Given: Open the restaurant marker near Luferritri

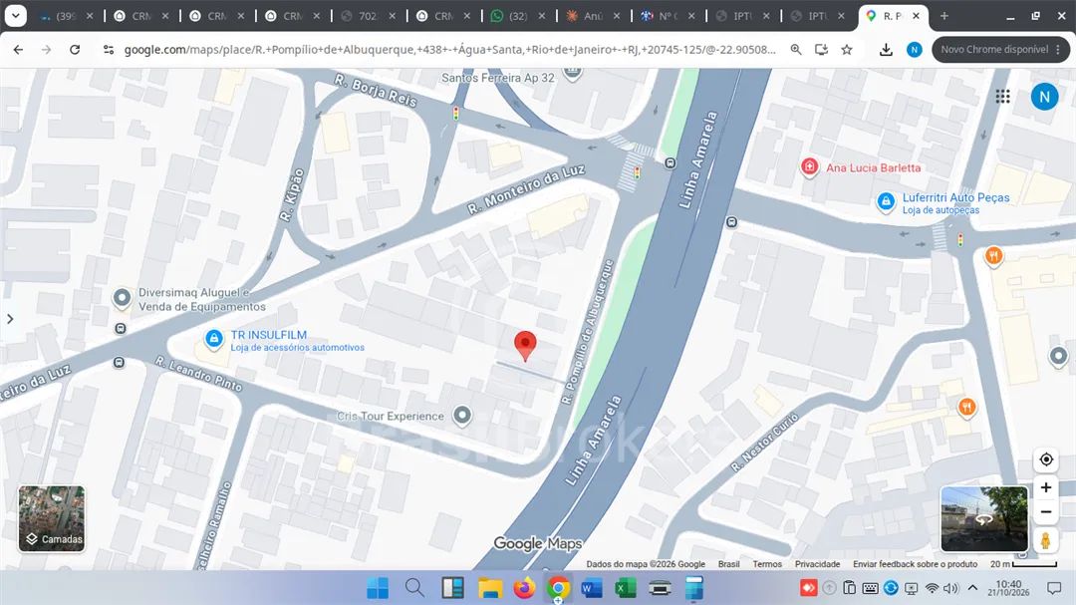Looking at the screenshot, I should pyautogui.click(x=993, y=257).
